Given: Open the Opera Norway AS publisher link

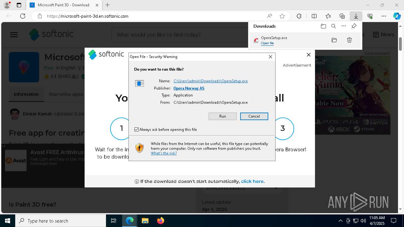Looking at the screenshot, I should pyautogui.click(x=189, y=88).
